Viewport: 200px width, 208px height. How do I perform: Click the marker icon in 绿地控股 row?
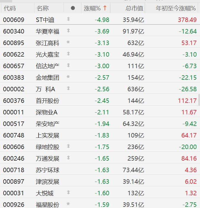point(68,146)
